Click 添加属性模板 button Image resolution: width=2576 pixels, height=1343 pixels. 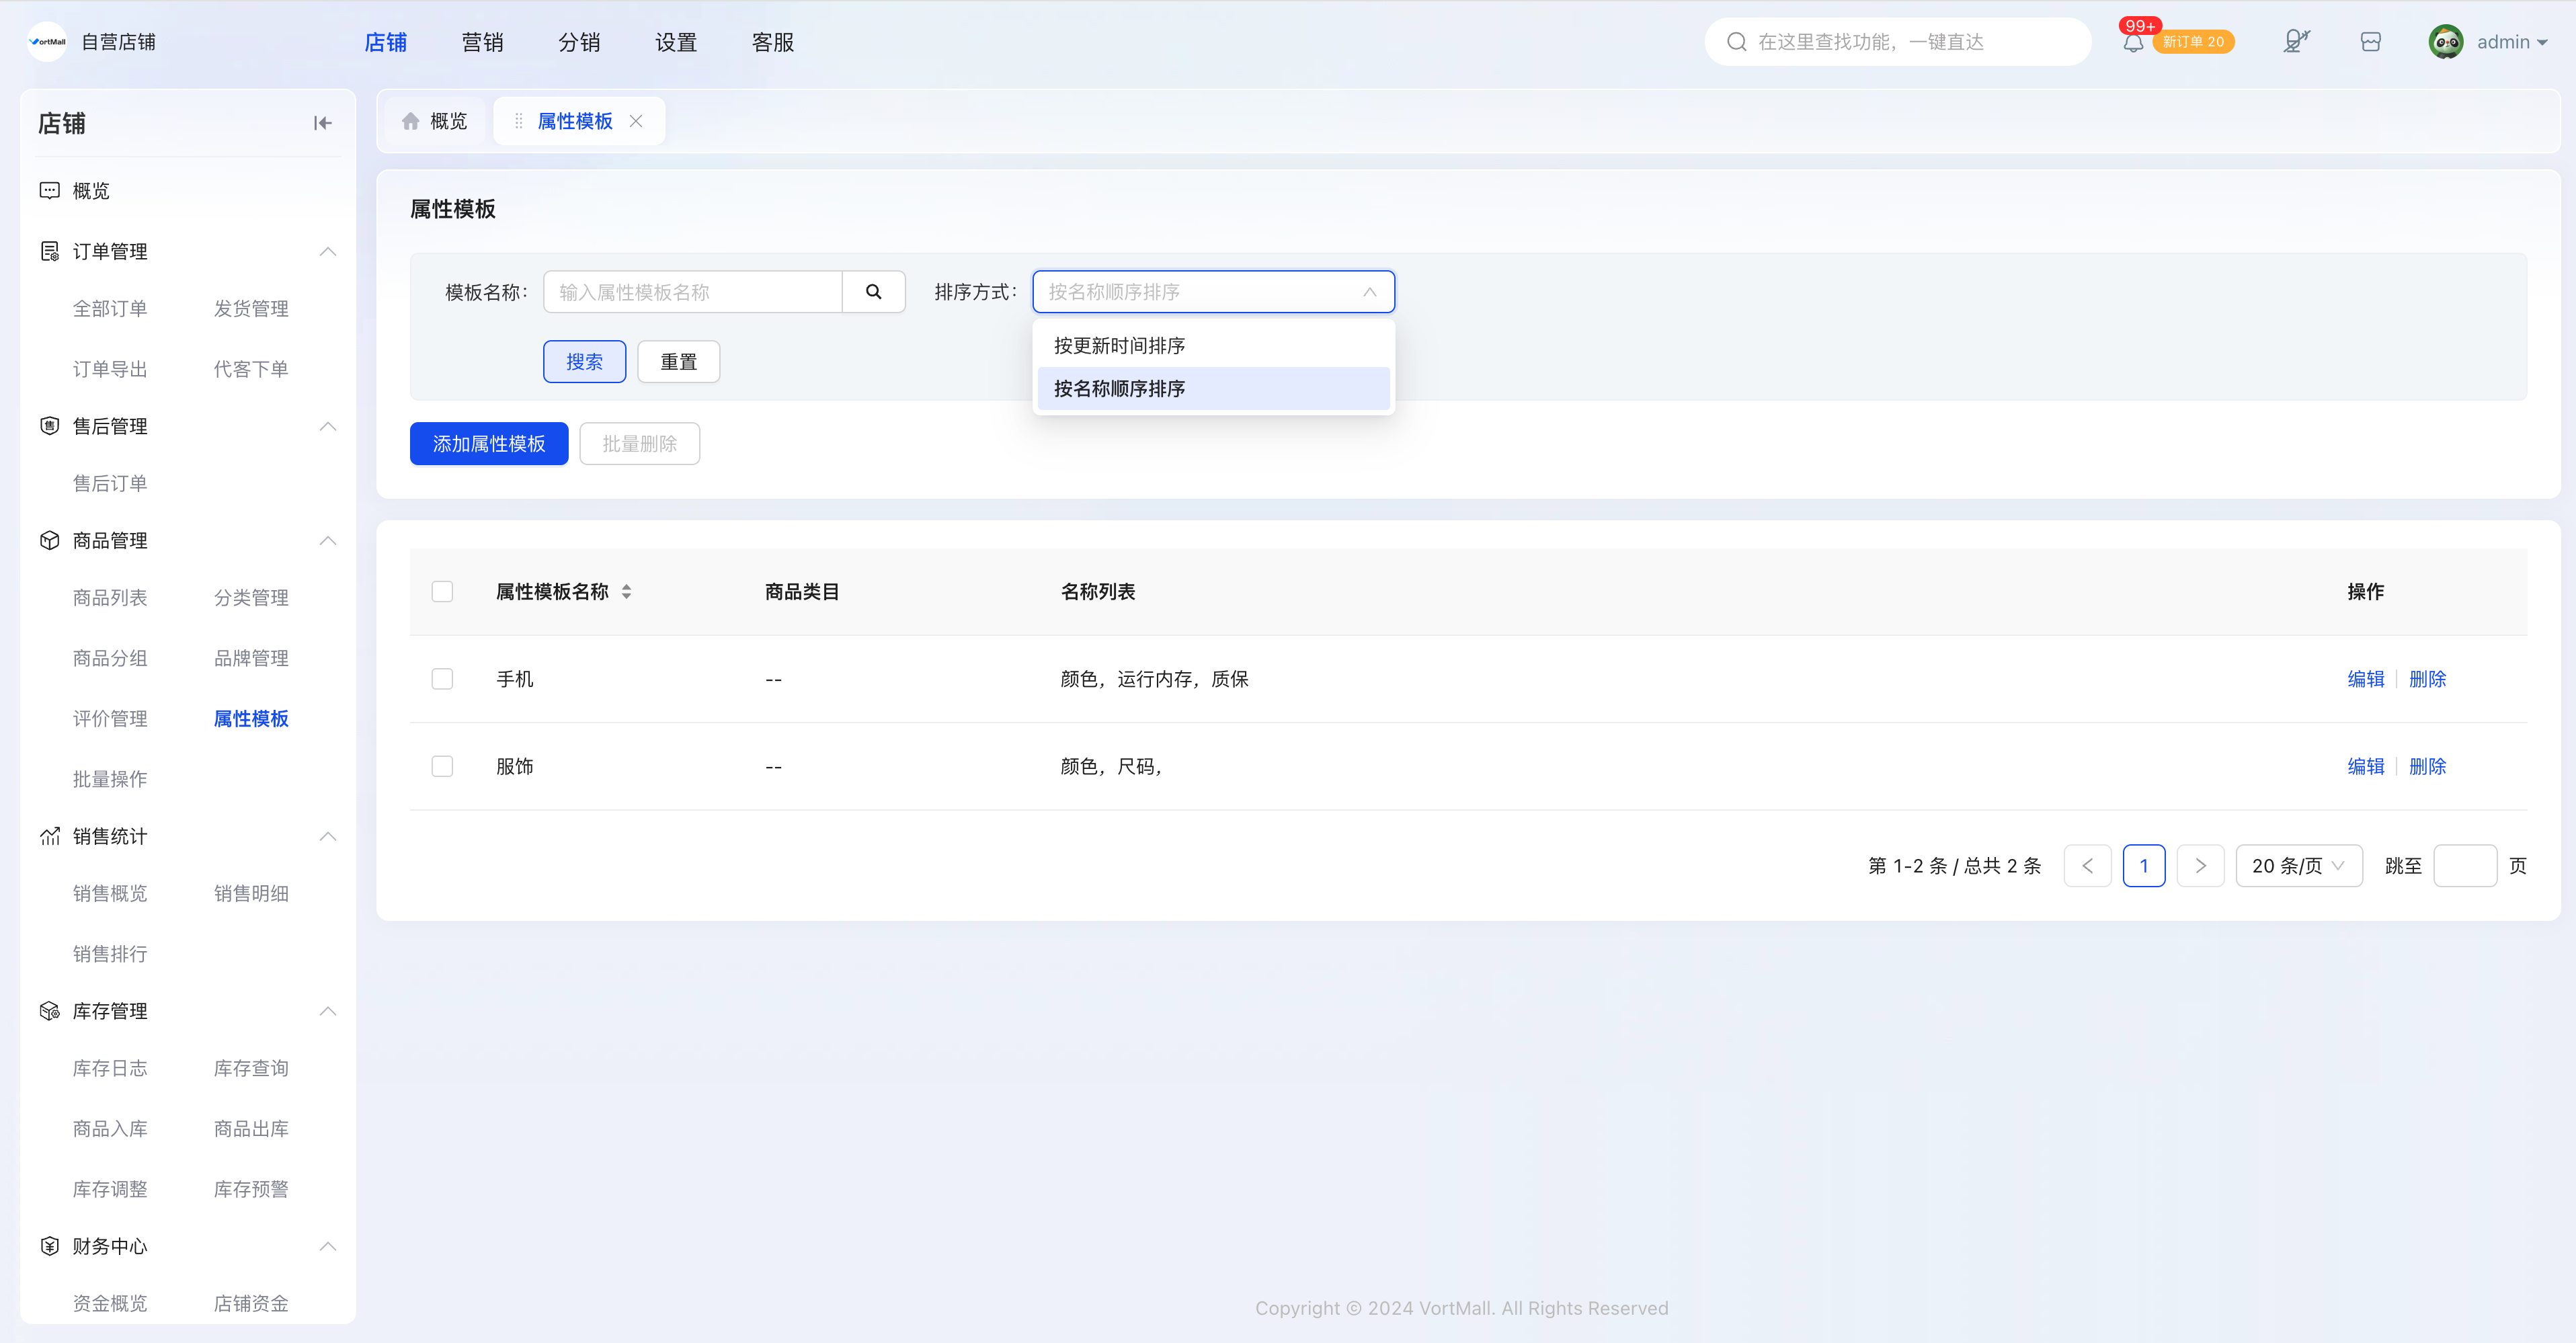point(489,444)
